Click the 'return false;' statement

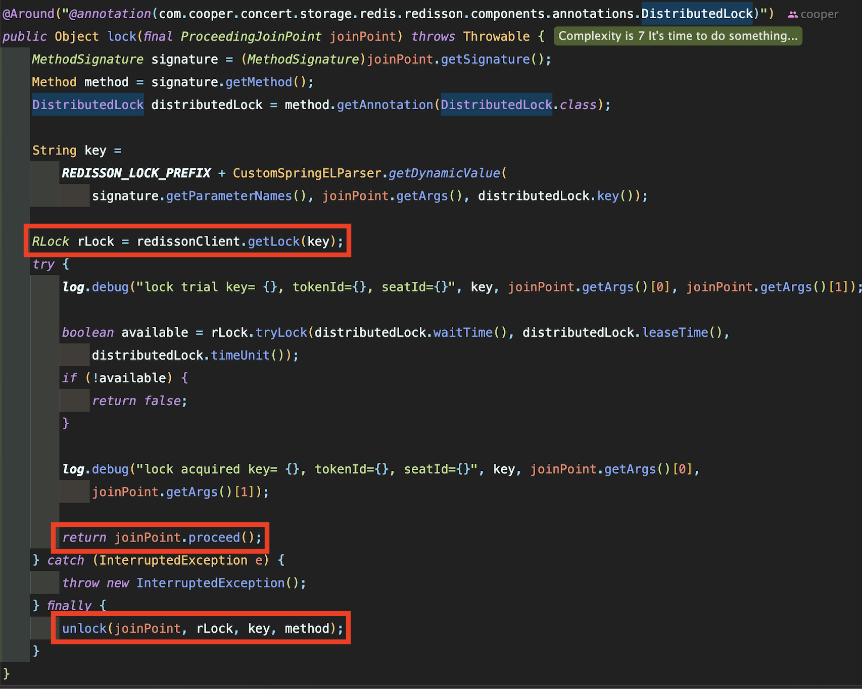(x=139, y=400)
